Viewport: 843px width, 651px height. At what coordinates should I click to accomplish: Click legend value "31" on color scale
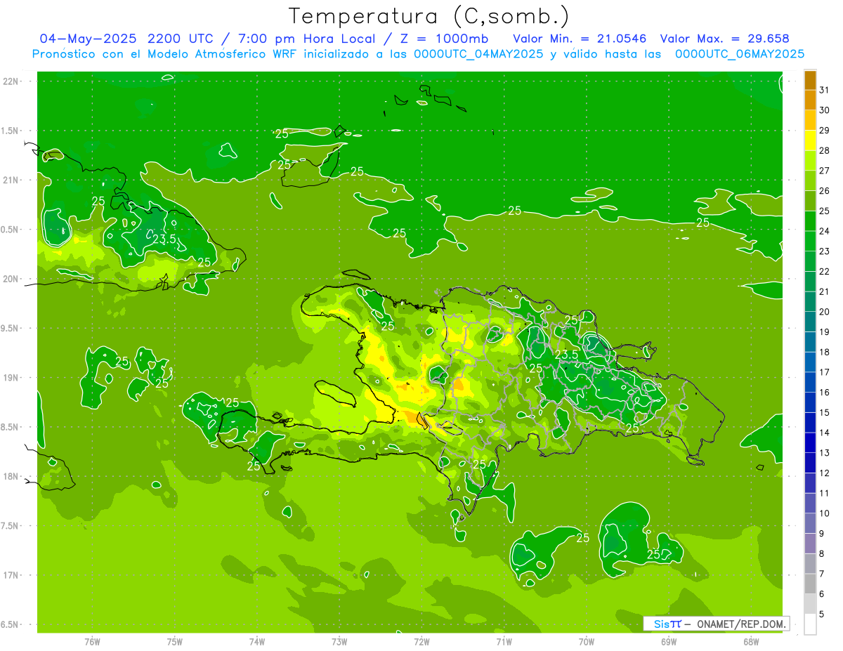pyautogui.click(x=825, y=90)
